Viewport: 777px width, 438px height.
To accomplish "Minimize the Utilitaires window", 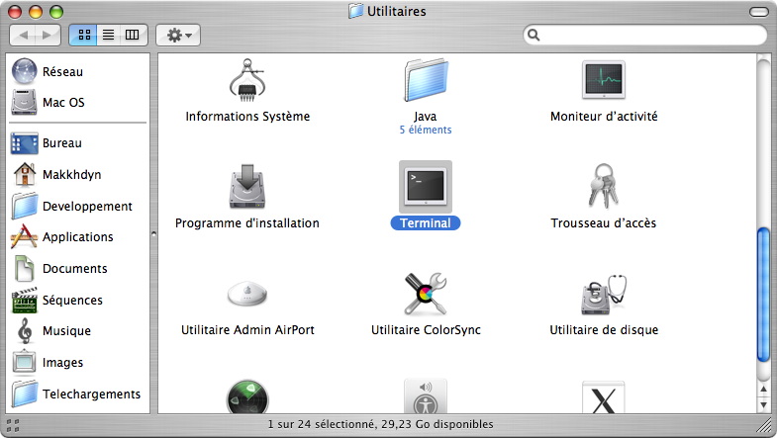I will pyautogui.click(x=37, y=12).
